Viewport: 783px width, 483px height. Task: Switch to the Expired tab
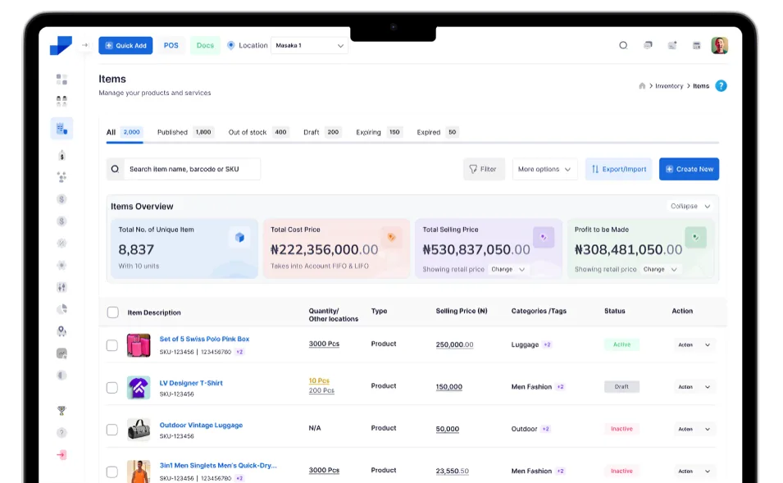tap(438, 132)
